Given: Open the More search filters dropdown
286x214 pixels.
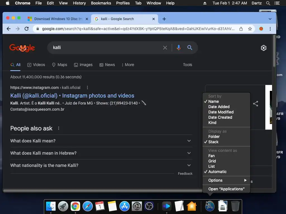Looking at the screenshot, I should pyautogui.click(x=128, y=65).
